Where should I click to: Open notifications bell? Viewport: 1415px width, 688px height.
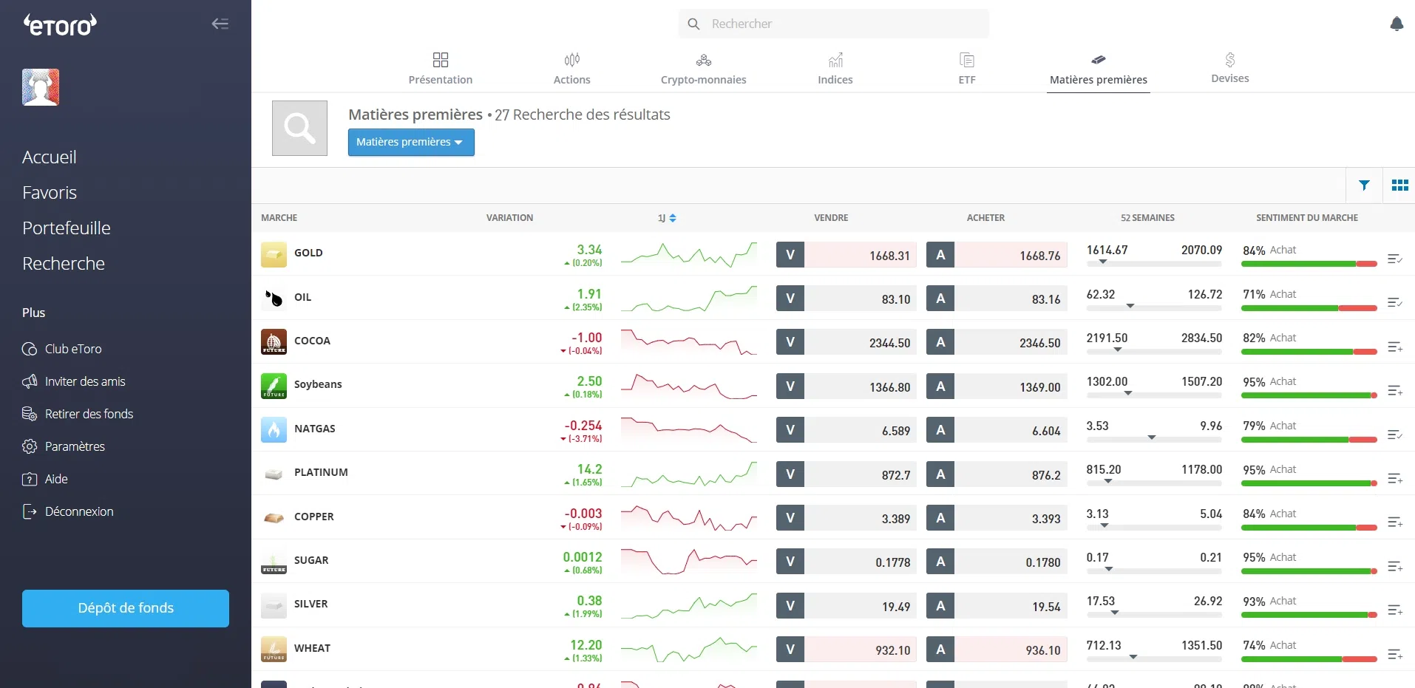[x=1397, y=24]
